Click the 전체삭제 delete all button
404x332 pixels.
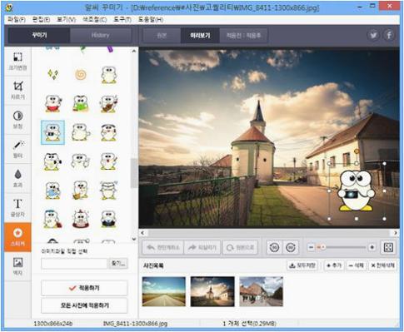(382, 265)
